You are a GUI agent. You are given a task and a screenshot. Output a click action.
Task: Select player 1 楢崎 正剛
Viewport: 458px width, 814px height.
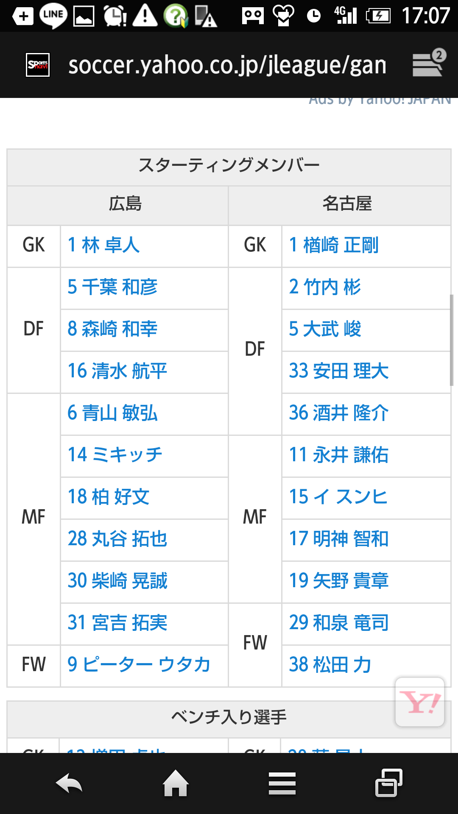[x=334, y=245]
